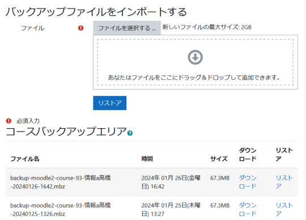The height and width of the screenshot is (220, 306).
Task: Download the 20240126-1642 backup file
Action: click(x=248, y=182)
